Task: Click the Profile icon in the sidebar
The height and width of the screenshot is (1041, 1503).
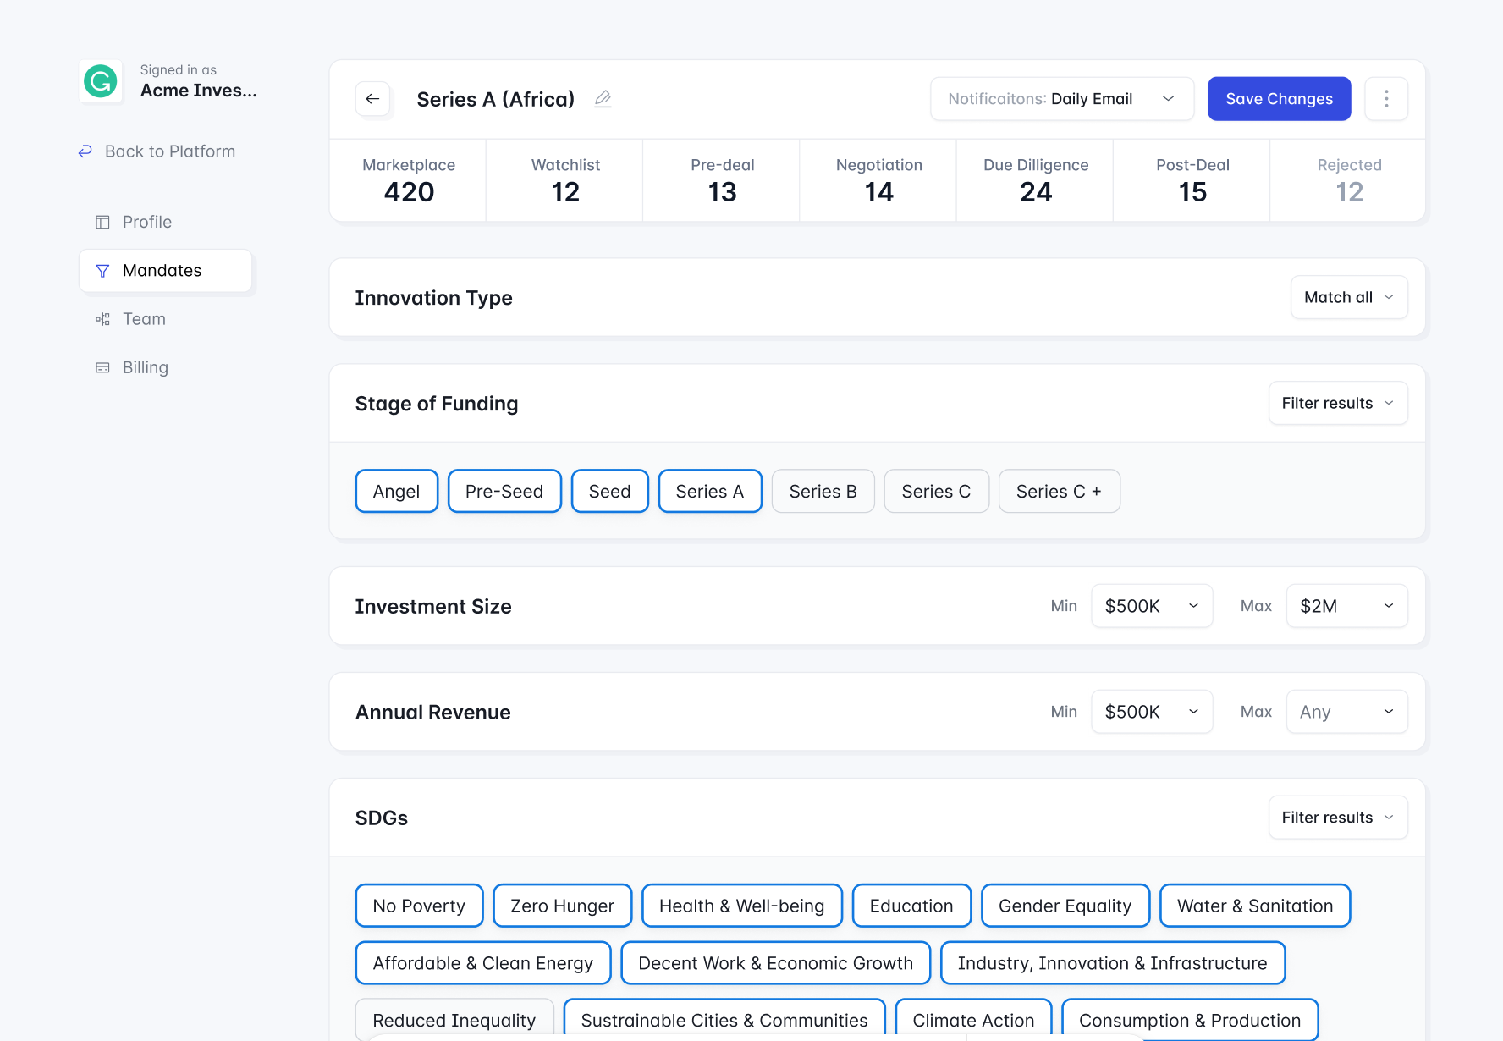Action: (102, 222)
